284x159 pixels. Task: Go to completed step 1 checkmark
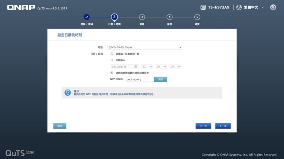pyautogui.click(x=87, y=17)
